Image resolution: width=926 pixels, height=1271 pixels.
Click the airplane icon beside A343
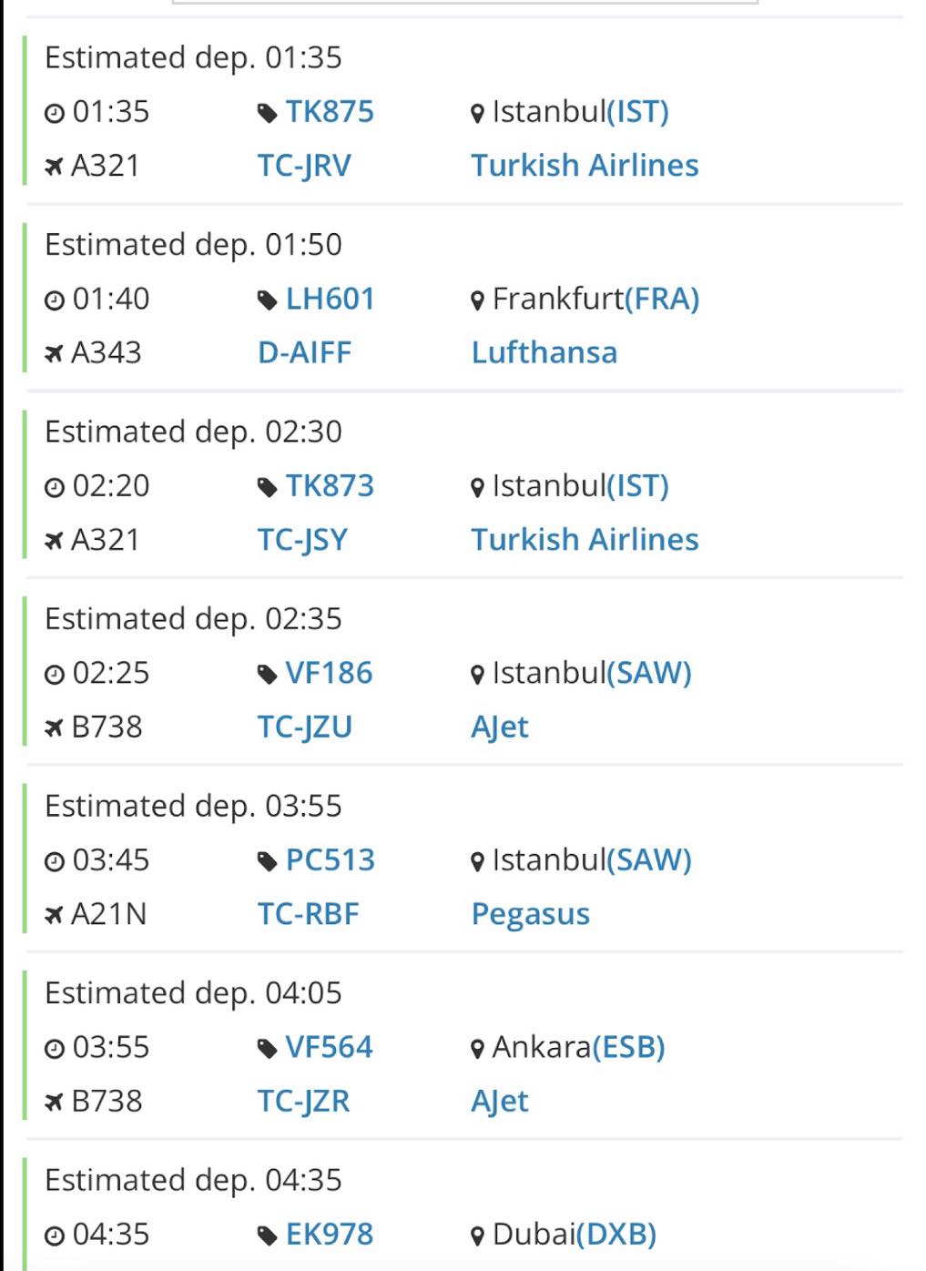[x=55, y=353]
